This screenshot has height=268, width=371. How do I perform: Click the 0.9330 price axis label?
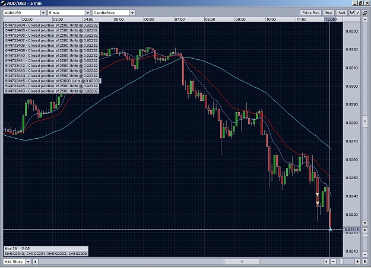351,31
